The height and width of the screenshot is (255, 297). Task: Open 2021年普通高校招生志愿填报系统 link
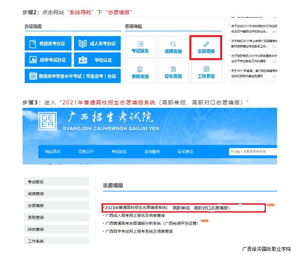[x=167, y=208]
